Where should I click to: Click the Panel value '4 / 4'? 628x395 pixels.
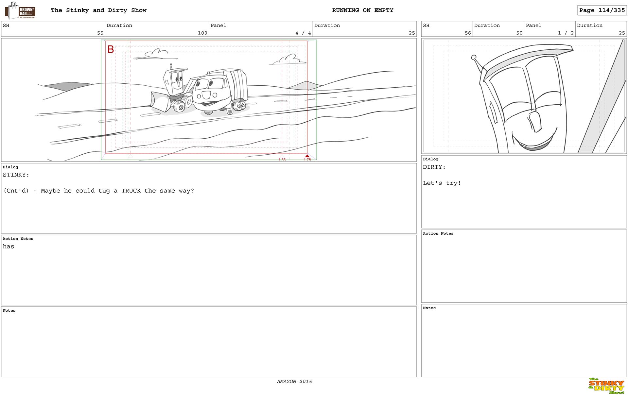(x=303, y=33)
